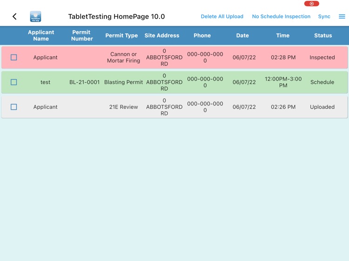Click the 12:00PM-3:00 PM time cell
The height and width of the screenshot is (261, 349).
pyautogui.click(x=283, y=82)
